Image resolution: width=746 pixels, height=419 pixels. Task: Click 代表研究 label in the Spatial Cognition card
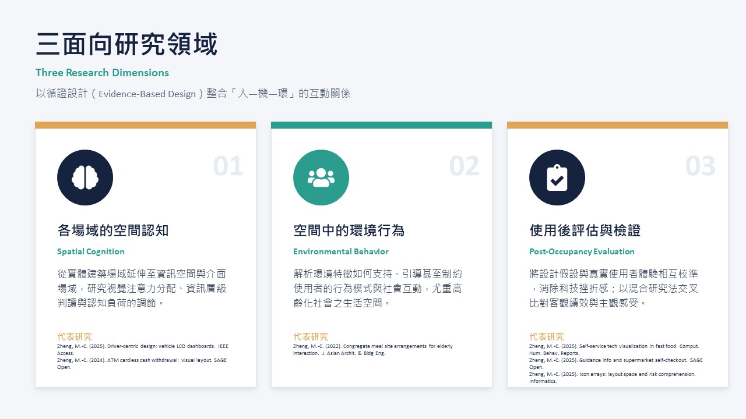[x=75, y=336]
